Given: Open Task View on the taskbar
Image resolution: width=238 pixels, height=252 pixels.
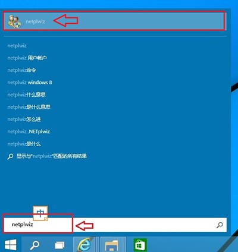Looking at the screenshot, I should [x=59, y=245].
